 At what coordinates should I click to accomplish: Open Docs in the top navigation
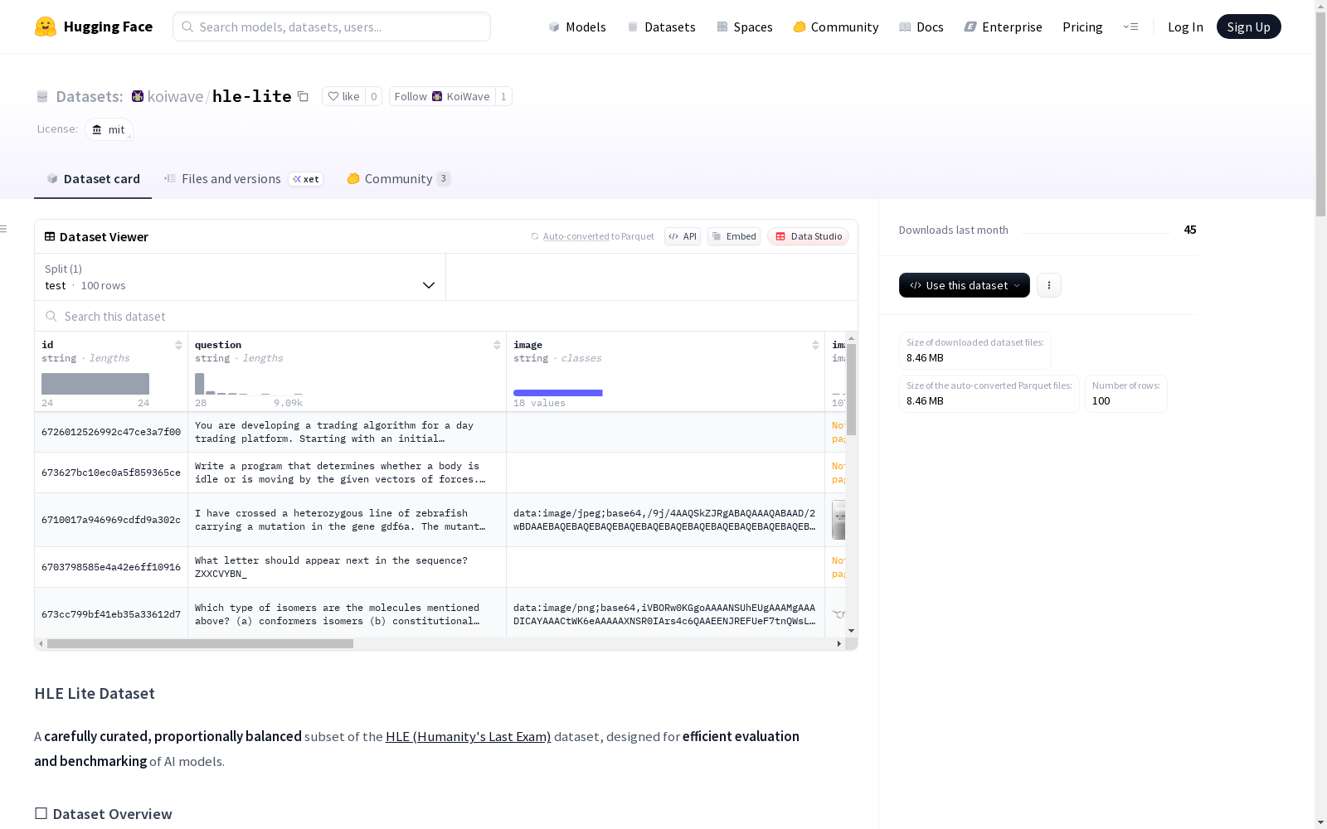coord(921,27)
